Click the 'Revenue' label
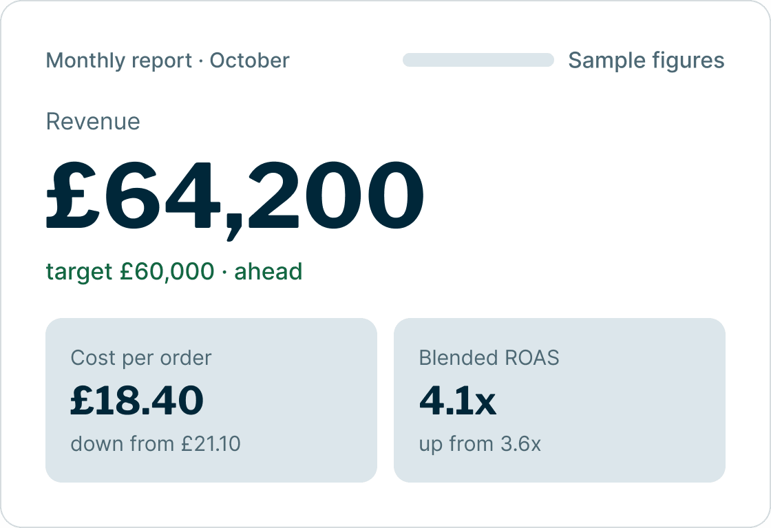 click(93, 121)
